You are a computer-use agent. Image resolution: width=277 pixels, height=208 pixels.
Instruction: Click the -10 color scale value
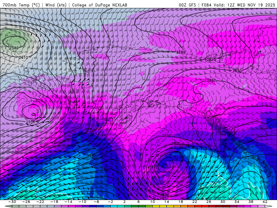(82, 202)
